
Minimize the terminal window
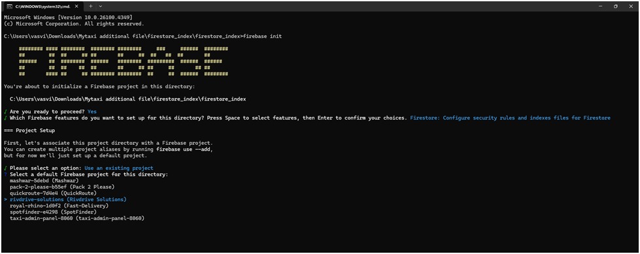pyautogui.click(x=601, y=6)
